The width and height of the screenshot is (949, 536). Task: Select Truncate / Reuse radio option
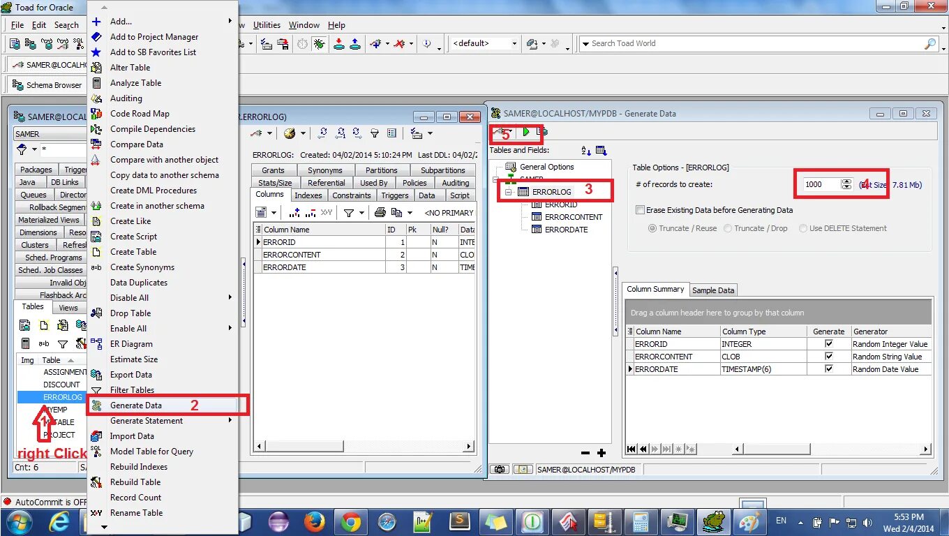pyautogui.click(x=652, y=228)
